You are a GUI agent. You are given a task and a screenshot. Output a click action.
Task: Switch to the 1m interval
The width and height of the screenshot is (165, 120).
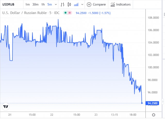pyautogui.click(x=28, y=5)
